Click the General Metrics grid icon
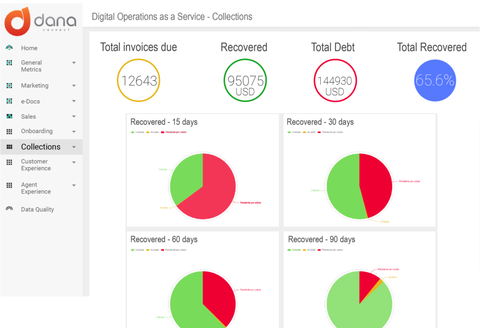The image size is (483, 328). 9,63
